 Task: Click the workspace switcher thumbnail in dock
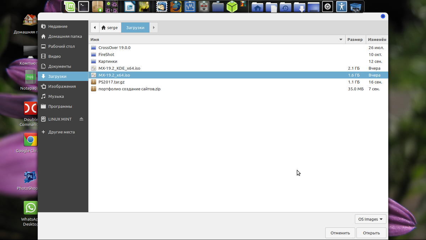112,6
